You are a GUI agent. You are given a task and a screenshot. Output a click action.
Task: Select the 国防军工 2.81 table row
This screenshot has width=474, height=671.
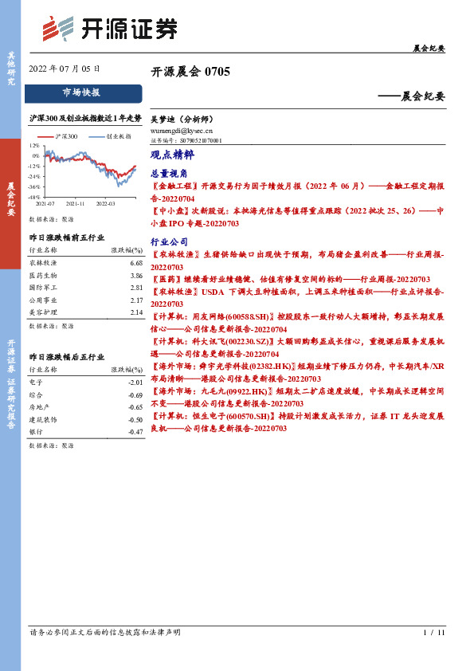point(86,288)
